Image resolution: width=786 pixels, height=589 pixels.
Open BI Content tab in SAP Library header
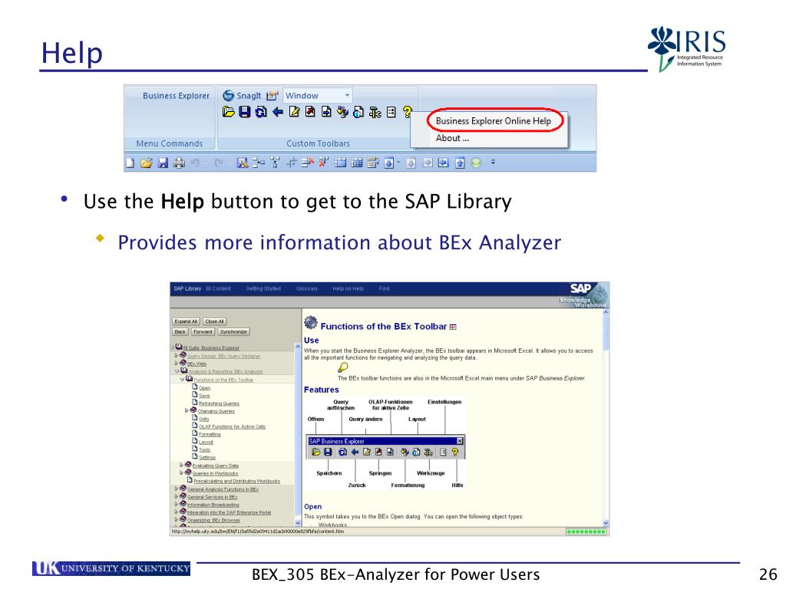click(x=218, y=288)
